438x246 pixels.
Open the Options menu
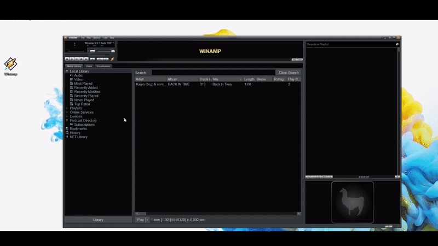coord(96,38)
